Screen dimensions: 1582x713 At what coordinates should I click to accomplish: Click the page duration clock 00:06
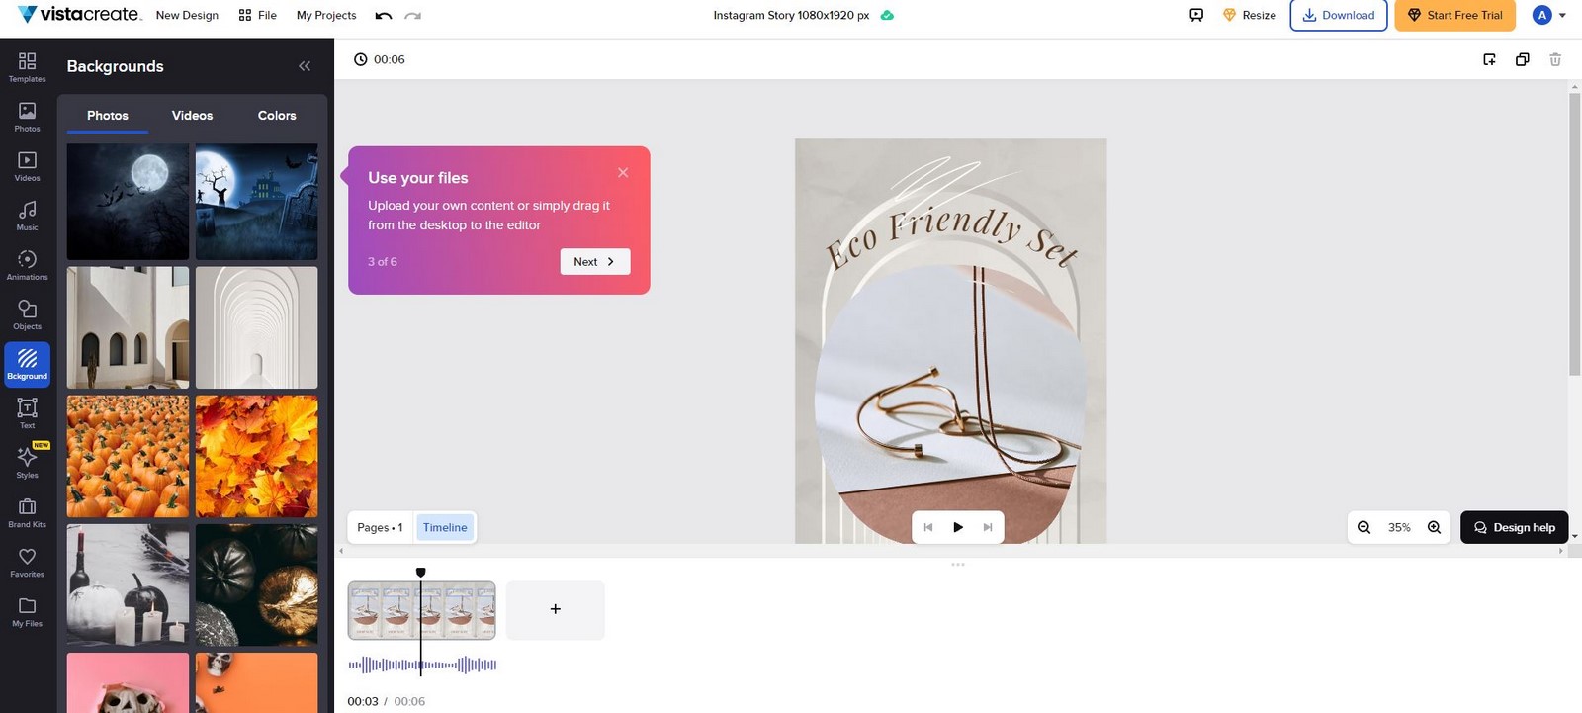(x=380, y=59)
